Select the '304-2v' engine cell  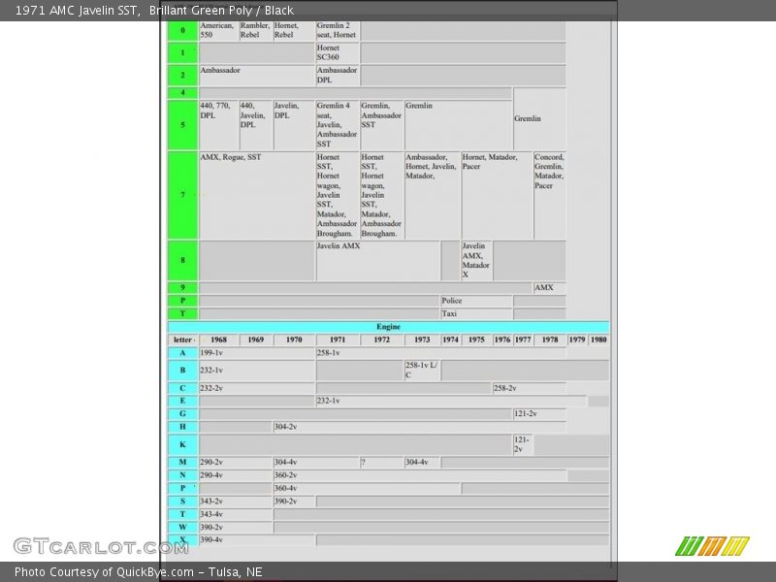click(420, 427)
